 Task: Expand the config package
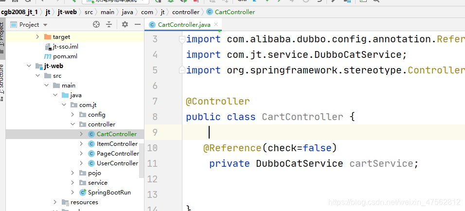[72, 114]
